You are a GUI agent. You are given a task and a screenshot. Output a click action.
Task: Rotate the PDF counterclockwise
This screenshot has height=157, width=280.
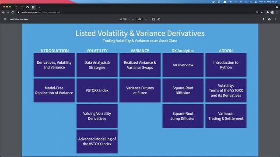click(x=159, y=19)
